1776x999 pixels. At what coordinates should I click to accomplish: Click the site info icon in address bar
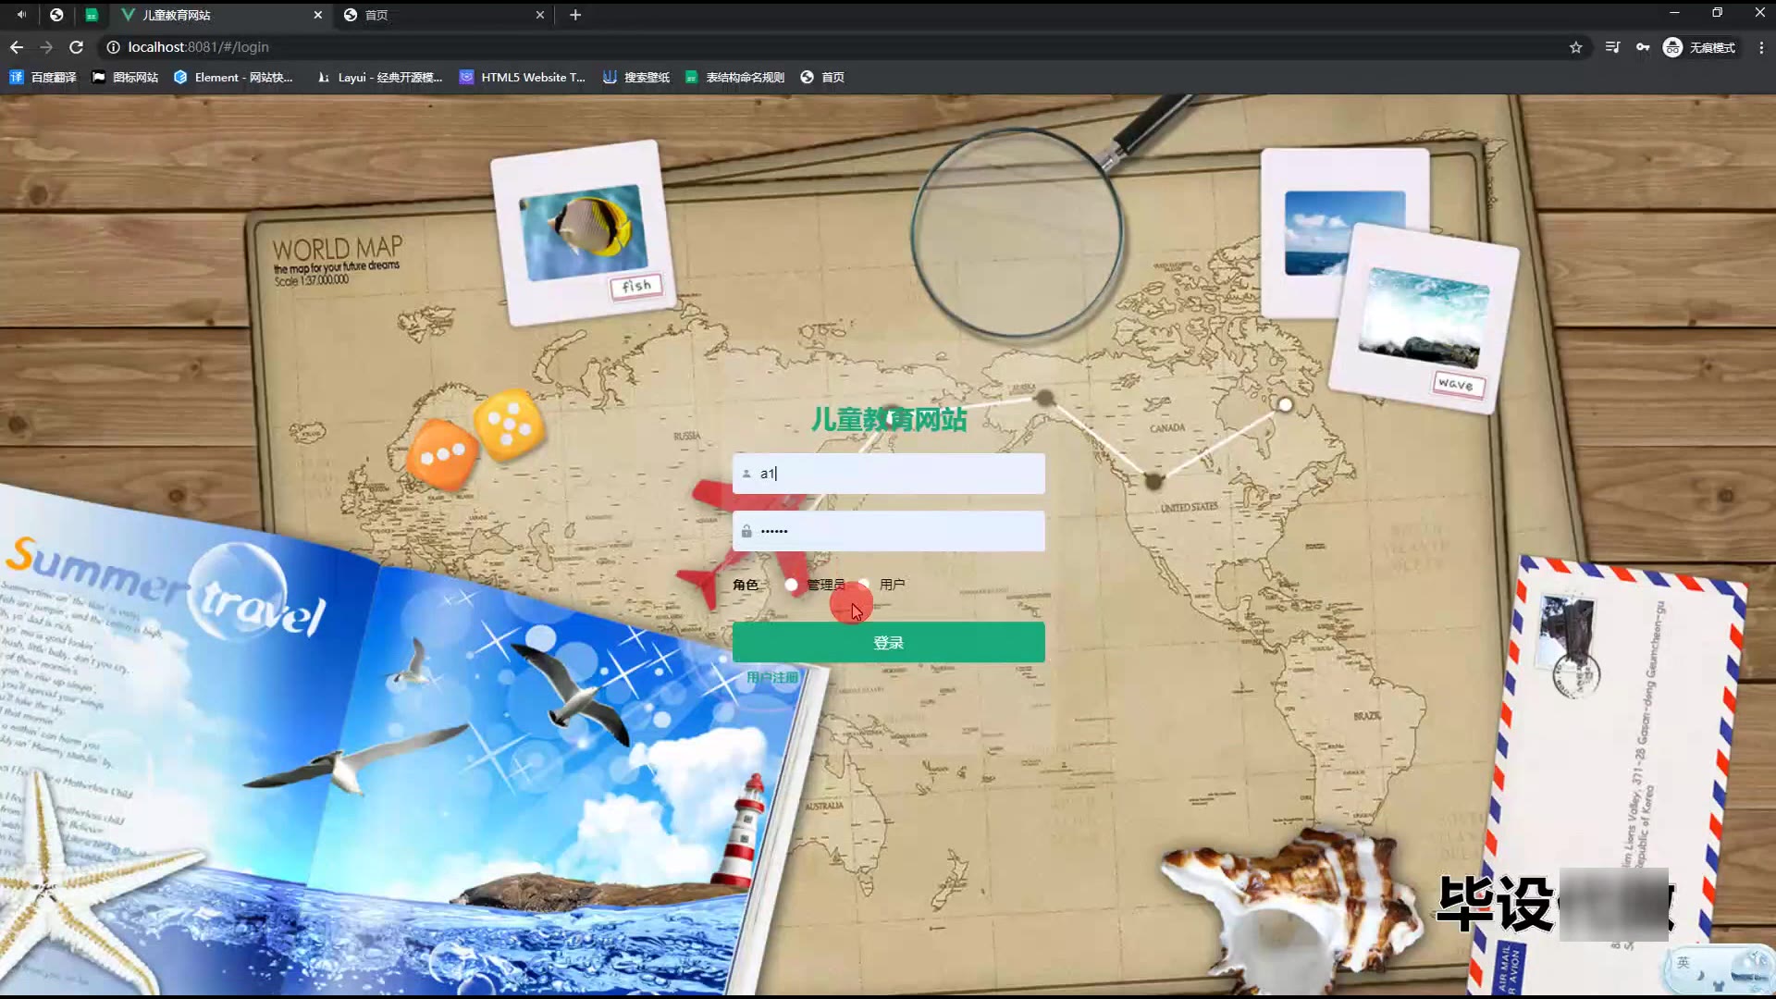pos(113,47)
